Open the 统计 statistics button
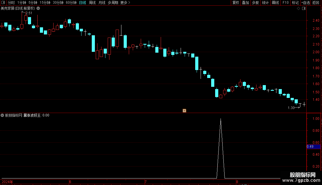The width and height of the screenshot is (322, 185). click(265, 3)
